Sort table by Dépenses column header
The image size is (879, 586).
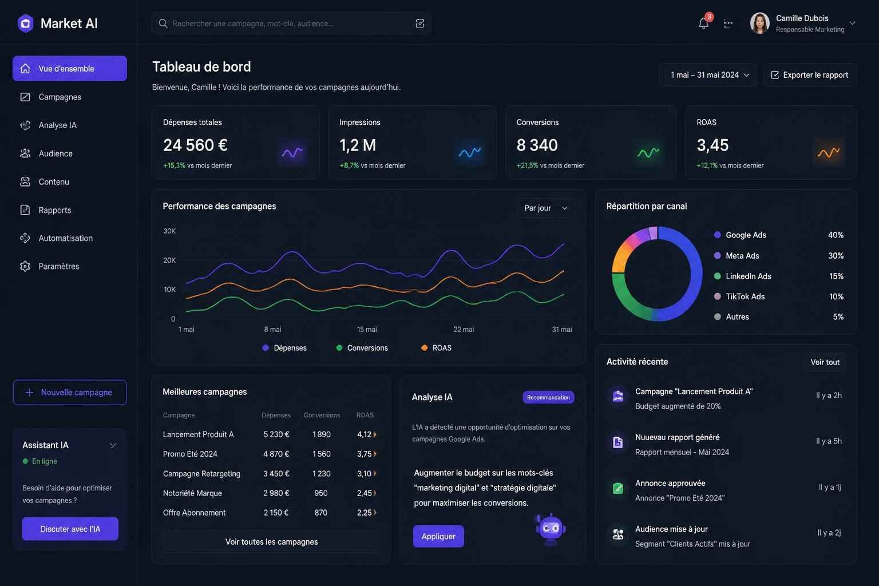pos(276,415)
